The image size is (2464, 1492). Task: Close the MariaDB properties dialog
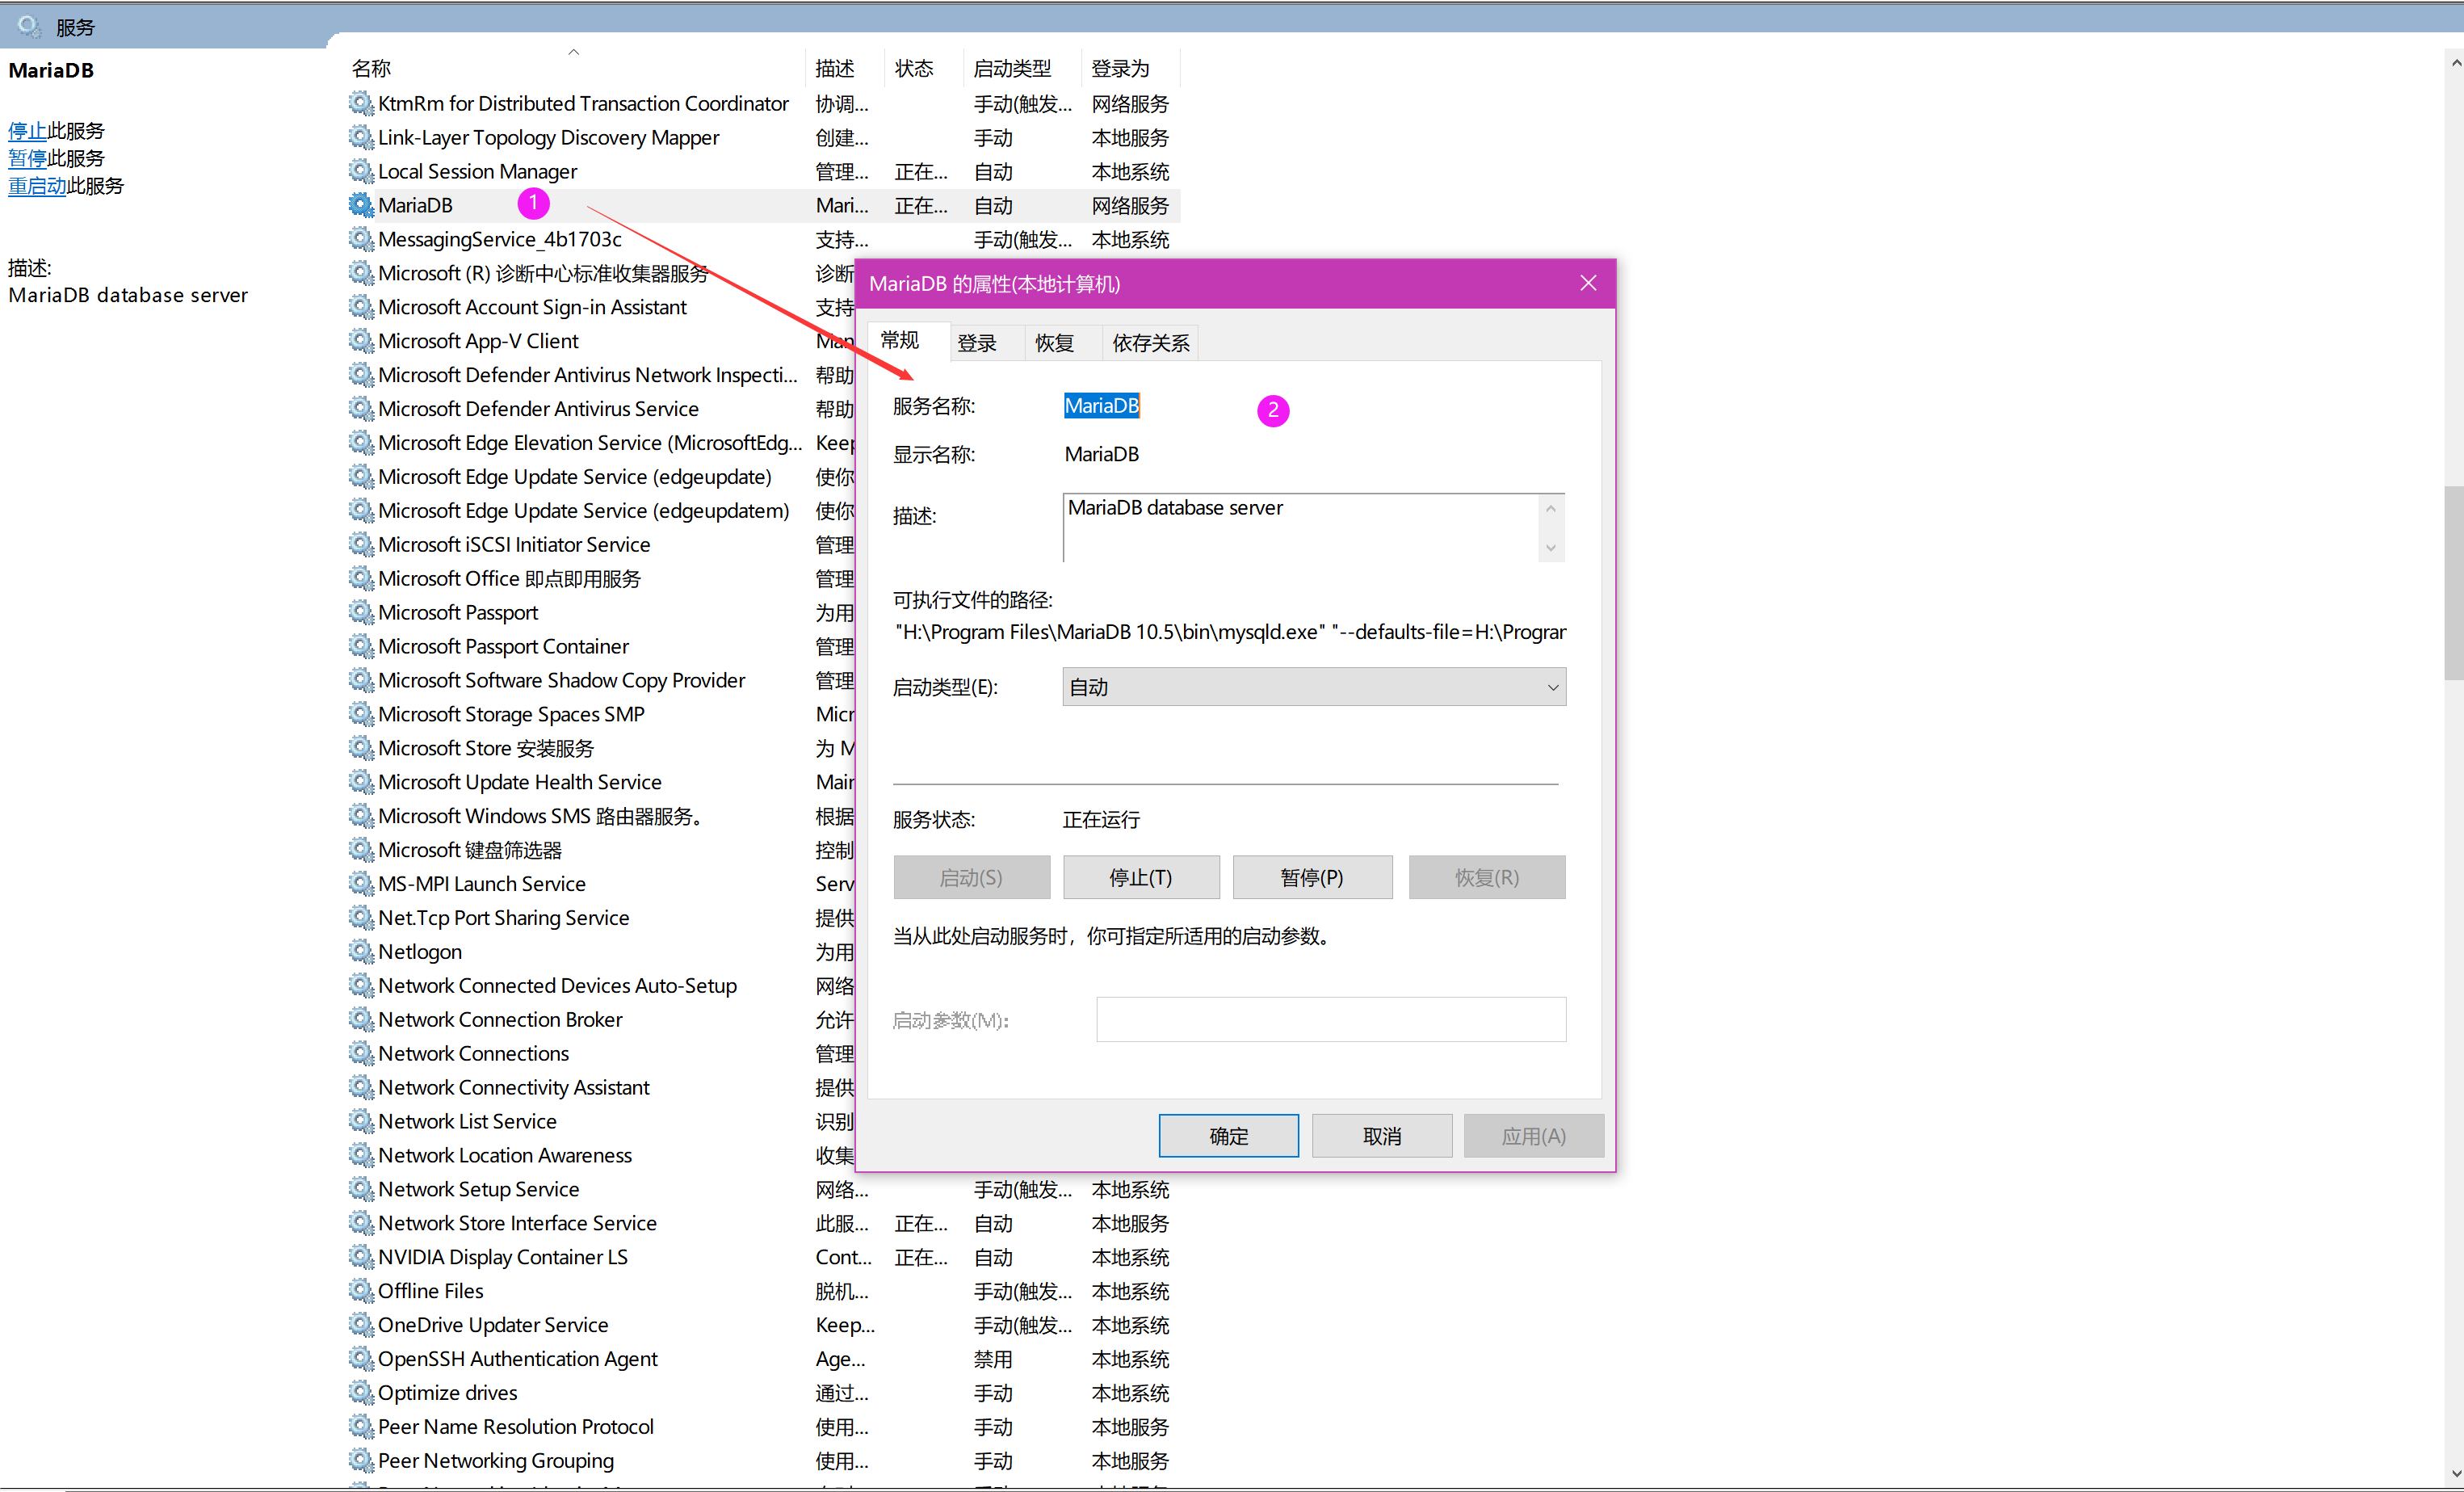1588,283
